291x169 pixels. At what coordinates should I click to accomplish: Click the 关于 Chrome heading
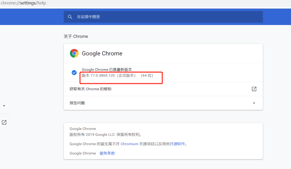coord(76,36)
